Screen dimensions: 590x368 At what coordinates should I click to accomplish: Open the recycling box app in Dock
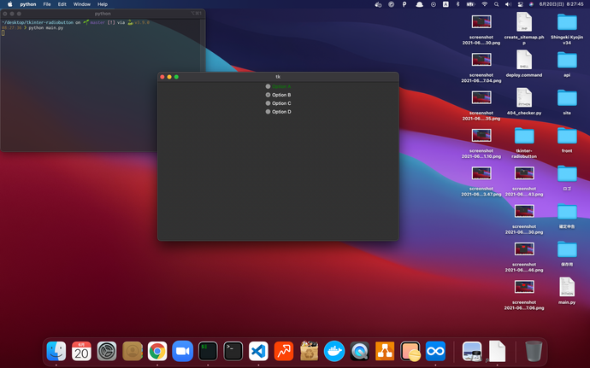point(309,351)
